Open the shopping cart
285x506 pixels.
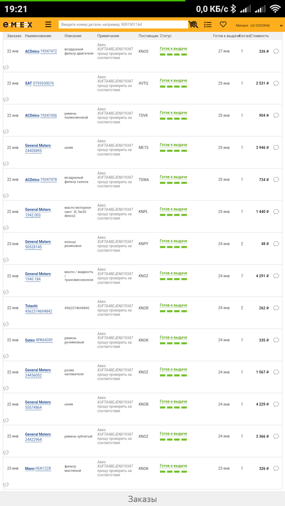193,25
